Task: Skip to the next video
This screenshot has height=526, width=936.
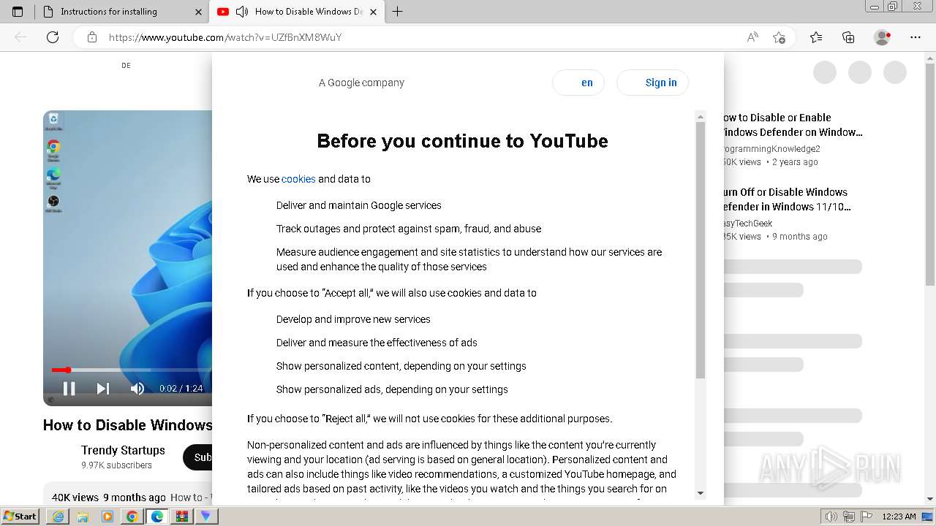Action: [103, 389]
